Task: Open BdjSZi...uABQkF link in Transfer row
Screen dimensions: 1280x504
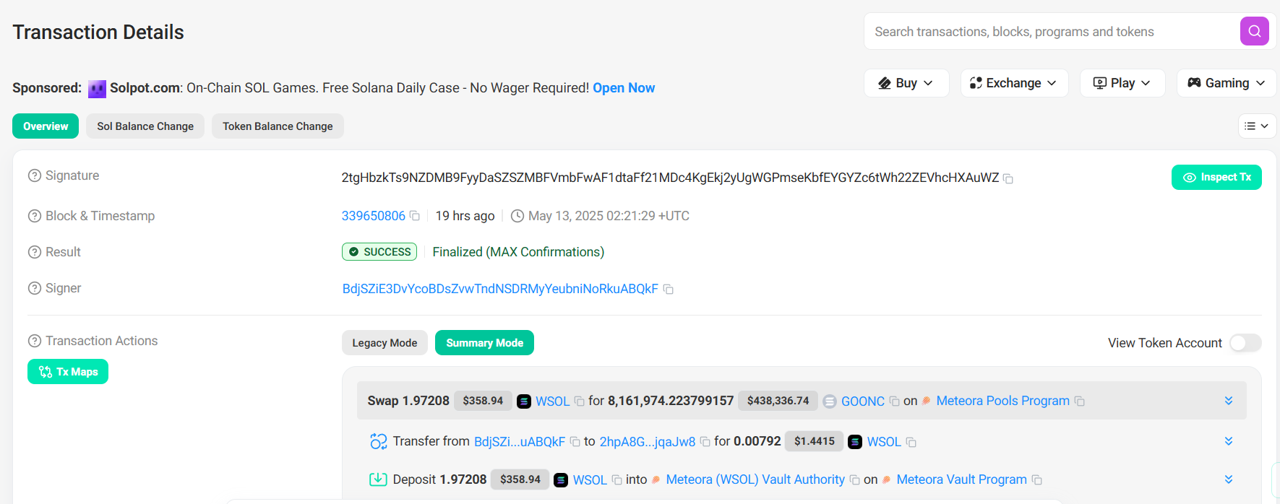Action: [x=520, y=441]
